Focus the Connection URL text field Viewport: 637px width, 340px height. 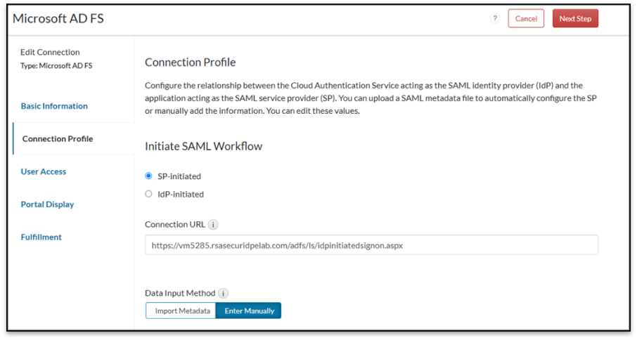[x=371, y=245]
